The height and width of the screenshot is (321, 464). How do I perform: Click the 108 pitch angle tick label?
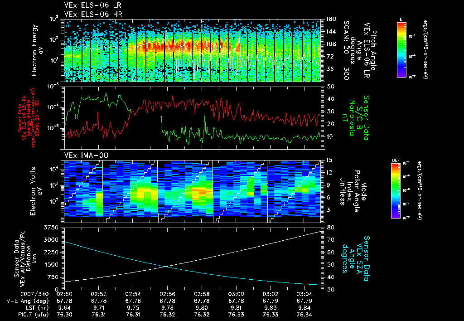331,44
